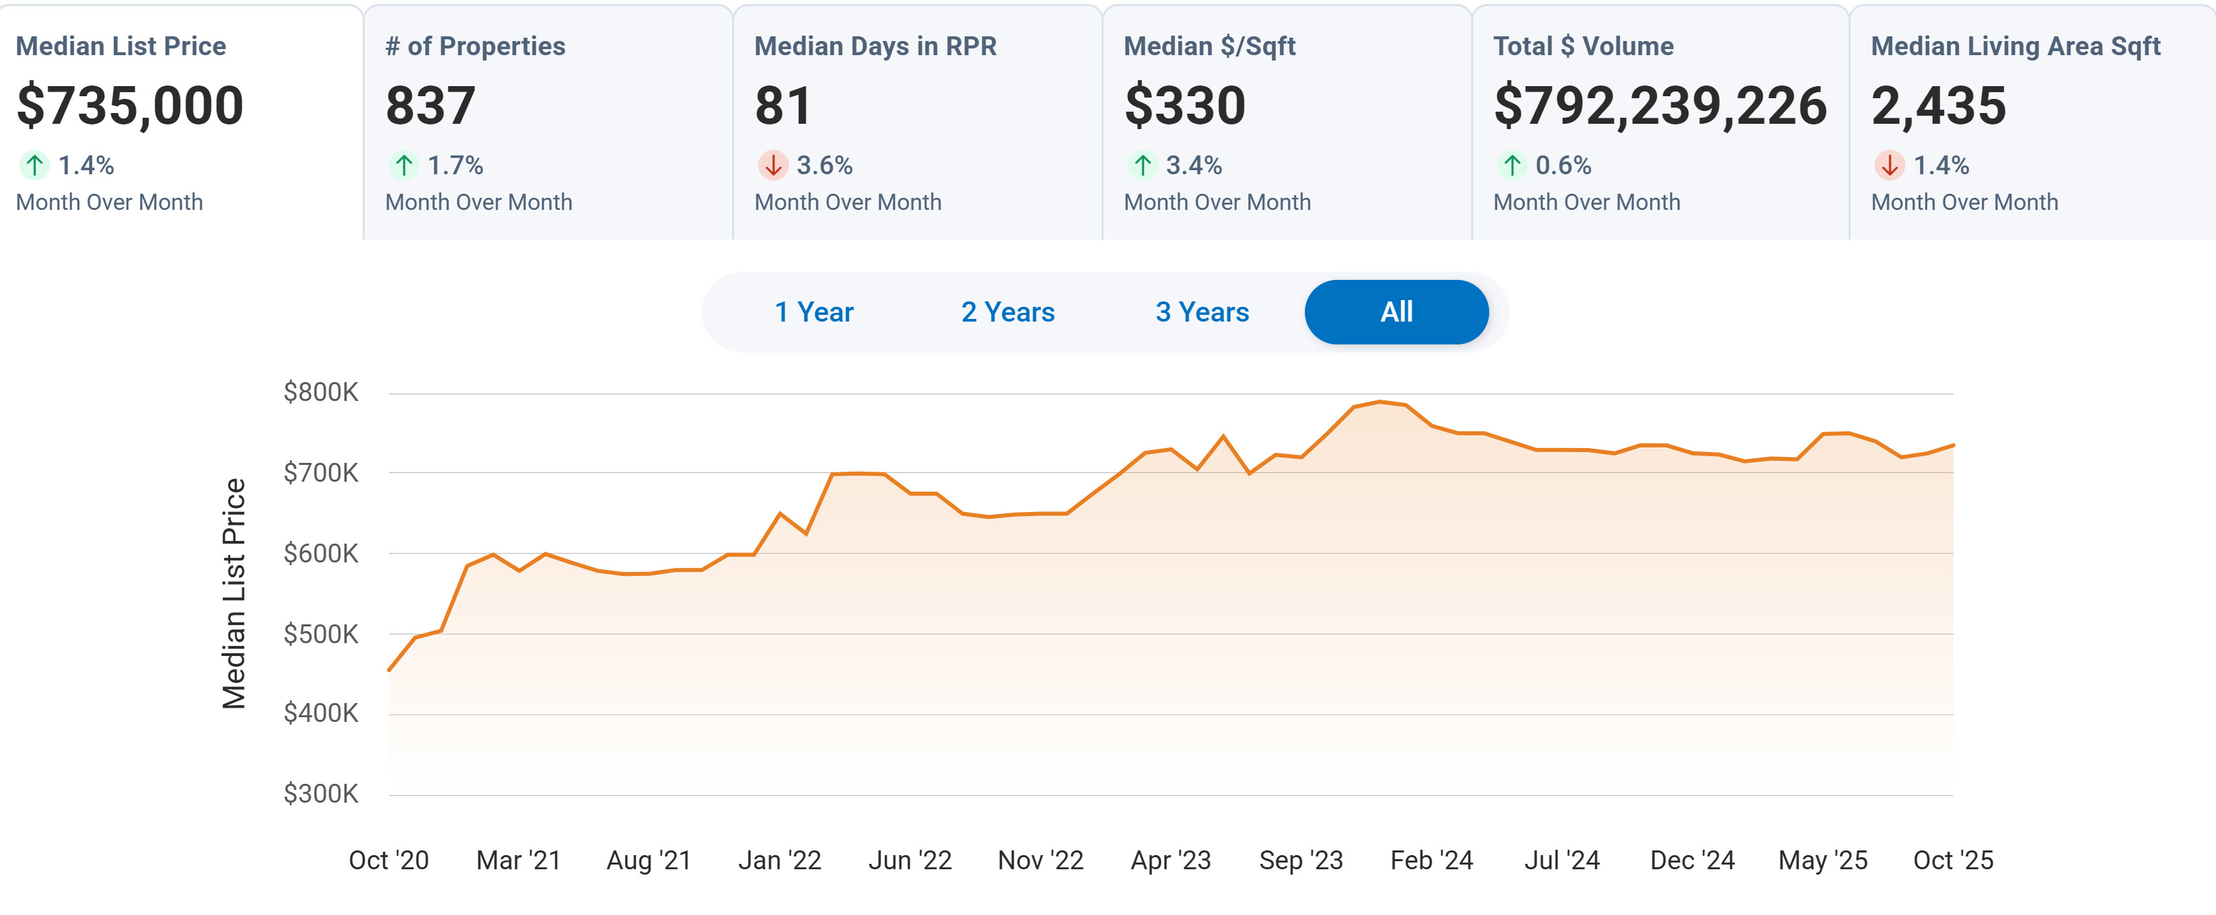Click green up arrow under Total $ Volume
This screenshot has height=915, width=2216.
pos(1511,164)
